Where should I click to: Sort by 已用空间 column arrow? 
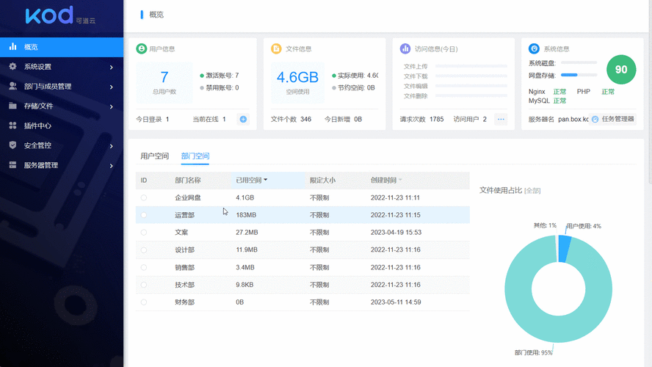point(266,180)
